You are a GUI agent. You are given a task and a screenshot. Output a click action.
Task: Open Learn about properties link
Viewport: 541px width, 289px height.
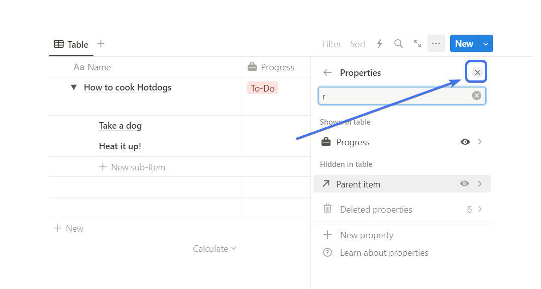384,253
